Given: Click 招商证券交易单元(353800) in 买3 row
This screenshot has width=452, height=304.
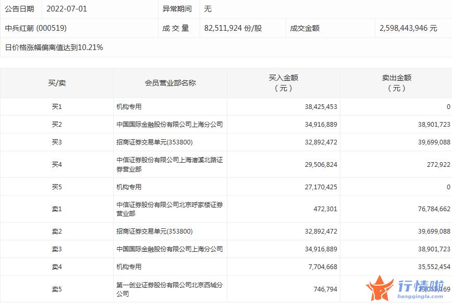Looking at the screenshot, I should (x=154, y=142).
